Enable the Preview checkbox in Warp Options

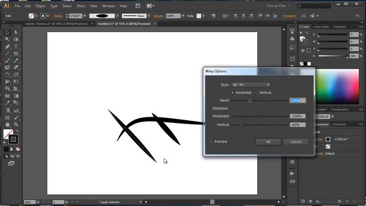(212, 141)
